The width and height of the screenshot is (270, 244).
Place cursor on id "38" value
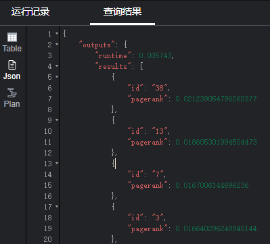(160, 88)
